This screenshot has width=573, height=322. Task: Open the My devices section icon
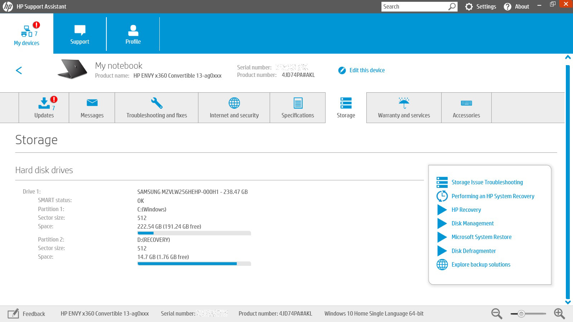tap(27, 31)
